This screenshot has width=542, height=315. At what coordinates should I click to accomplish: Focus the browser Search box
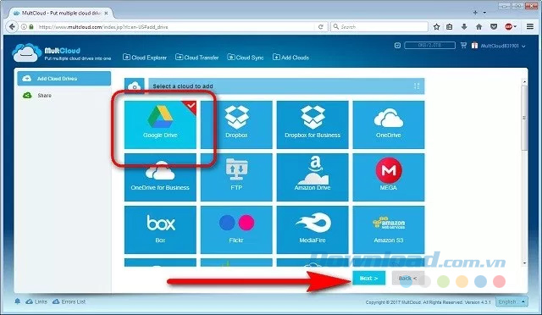point(379,26)
